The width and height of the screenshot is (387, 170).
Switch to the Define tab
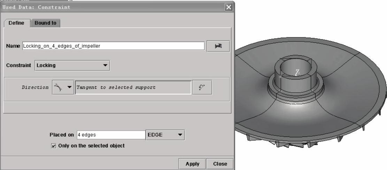(x=16, y=23)
